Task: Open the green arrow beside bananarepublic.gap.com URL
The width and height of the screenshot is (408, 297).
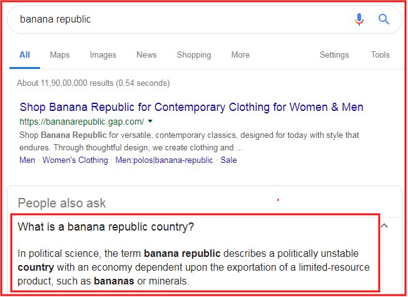Action: (150, 121)
